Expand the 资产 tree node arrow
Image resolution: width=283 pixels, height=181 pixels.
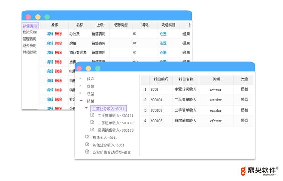point(80,79)
